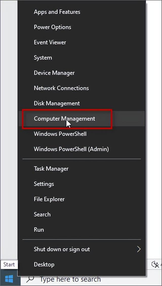
Task: Open Disk Management
Action: coord(82,103)
